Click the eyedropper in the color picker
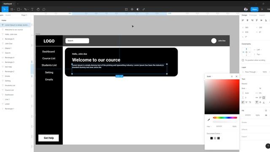The width and height of the screenshot is (270, 152). click(x=209, y=119)
